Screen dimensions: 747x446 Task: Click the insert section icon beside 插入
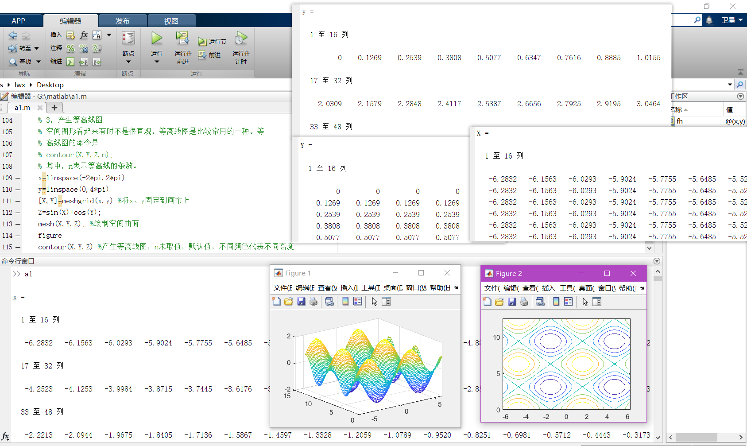pyautogui.click(x=70, y=35)
